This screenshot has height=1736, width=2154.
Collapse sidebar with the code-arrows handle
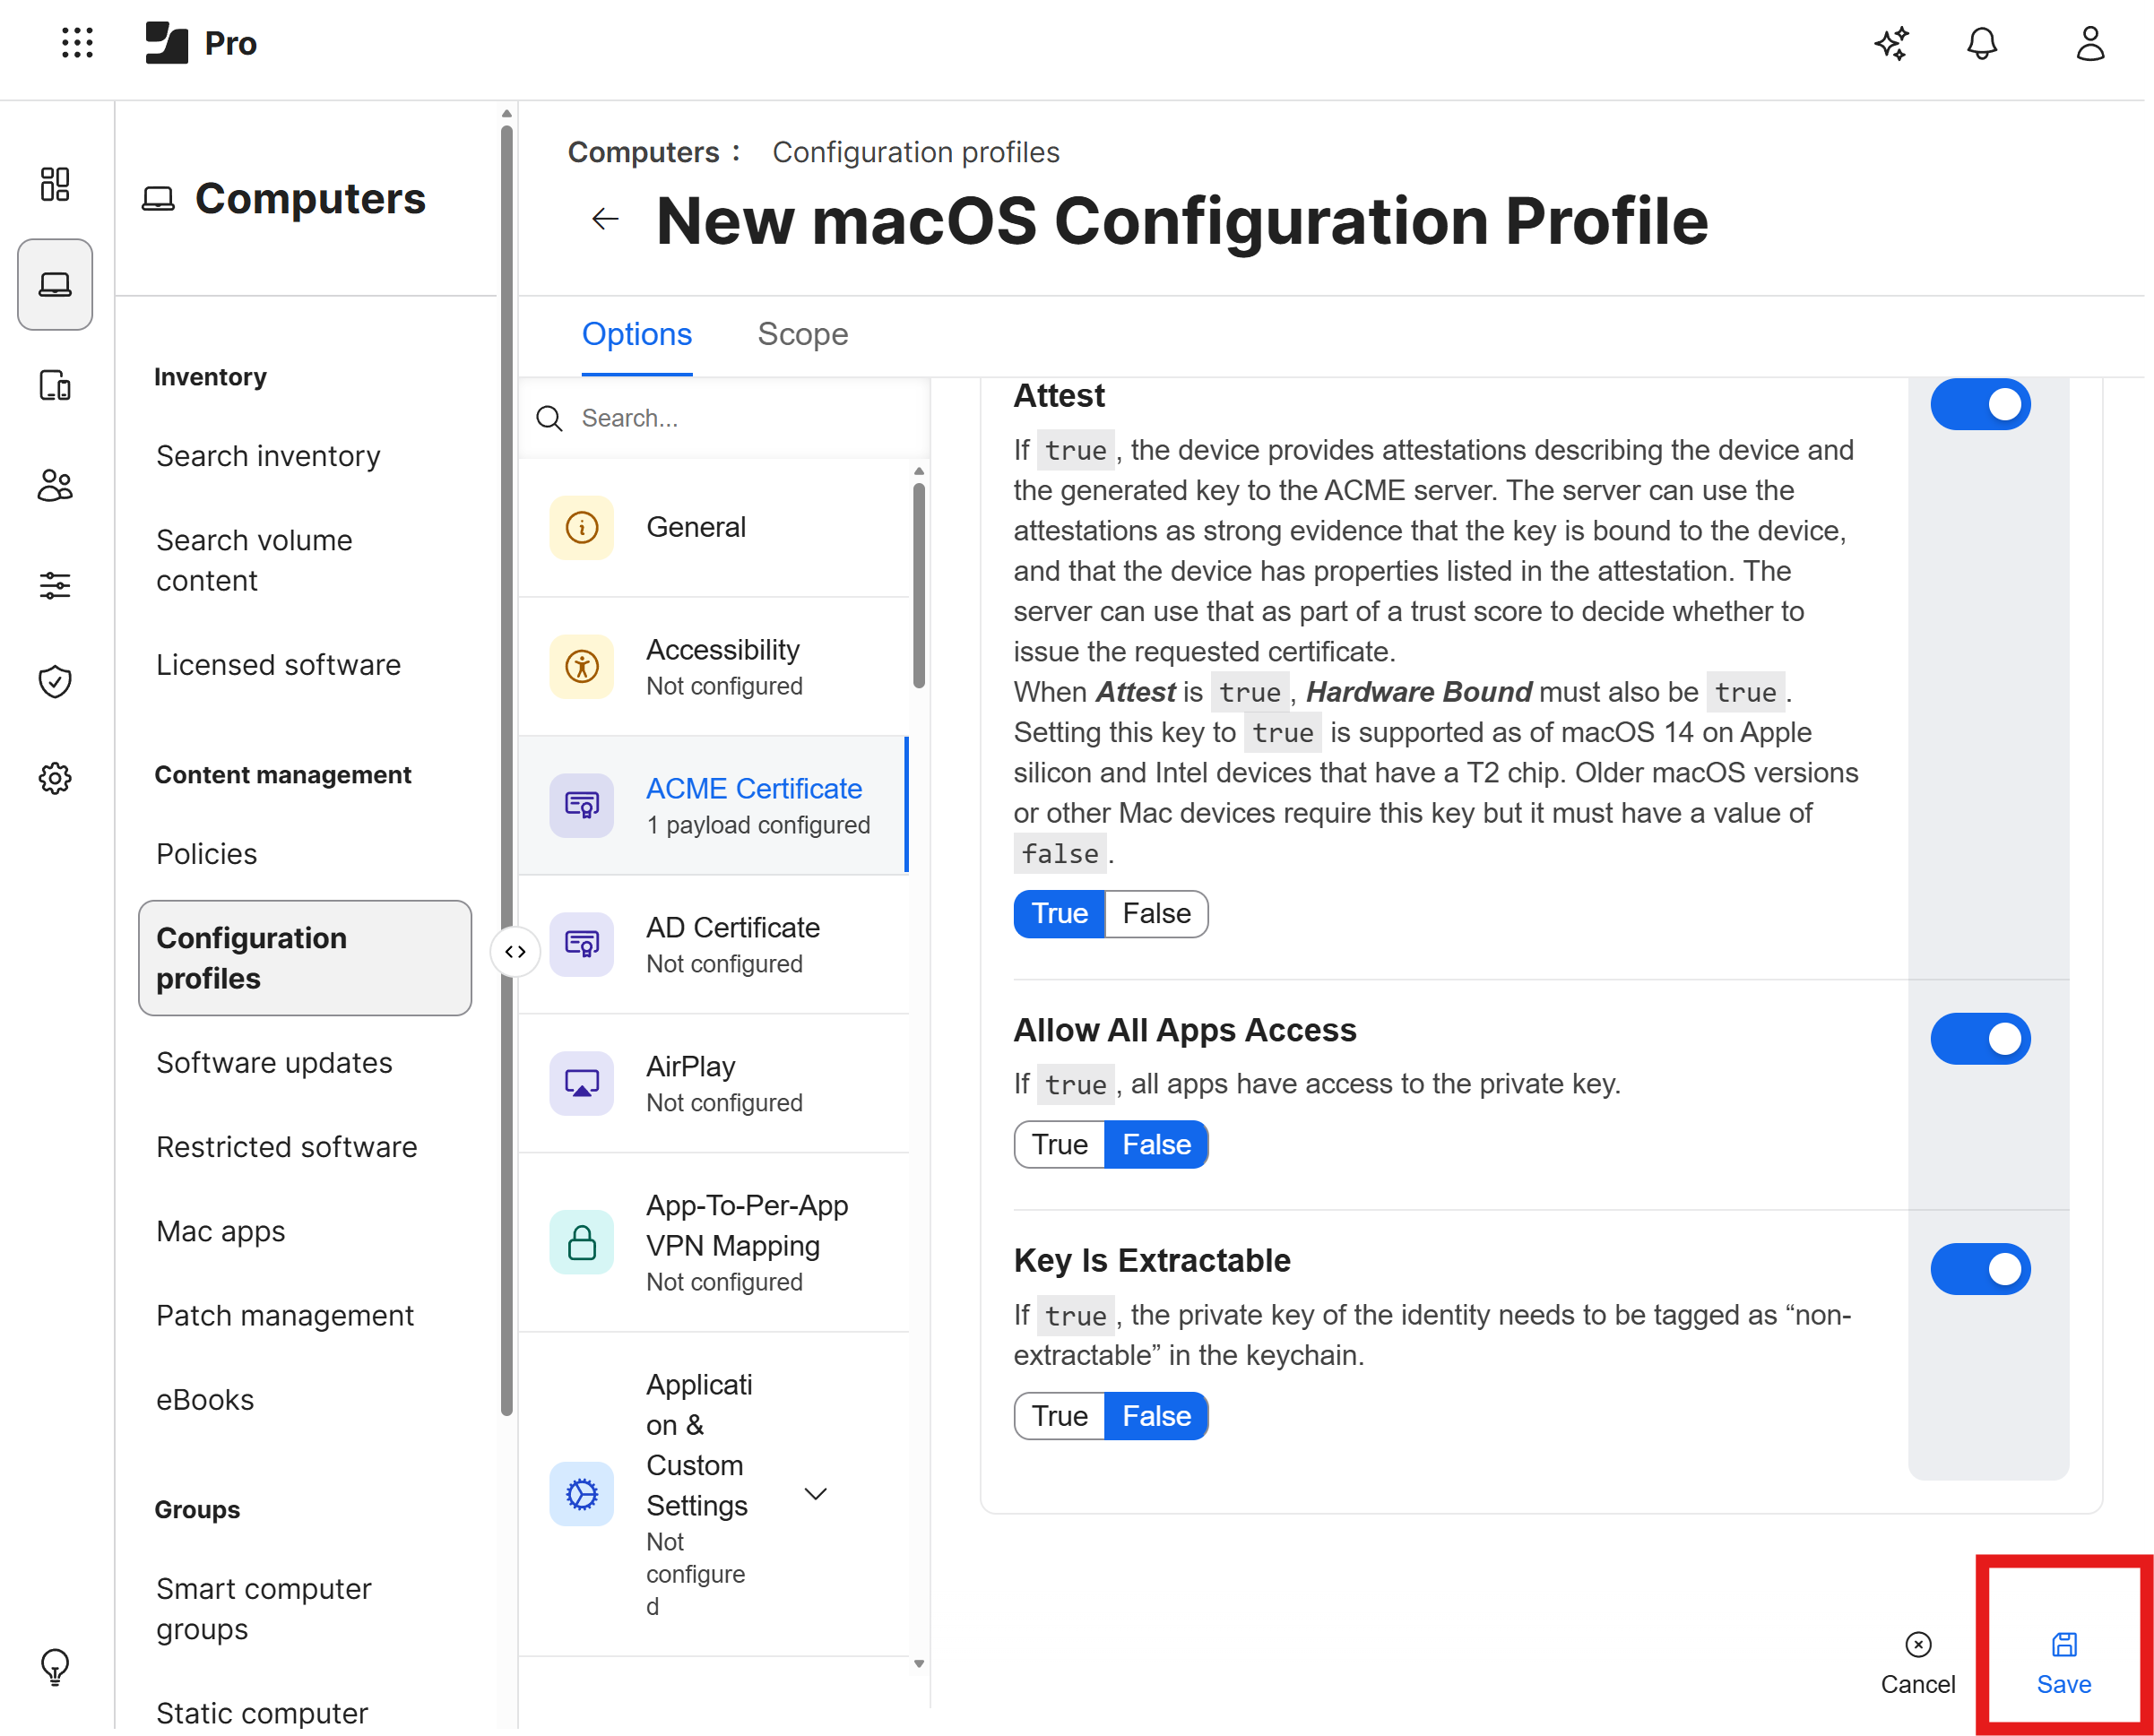[515, 952]
